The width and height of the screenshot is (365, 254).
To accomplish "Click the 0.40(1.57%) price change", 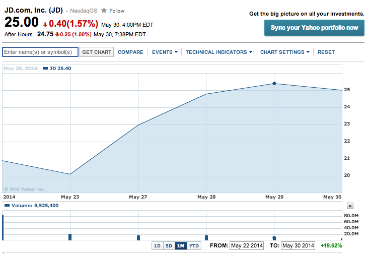I will tap(74, 24).
